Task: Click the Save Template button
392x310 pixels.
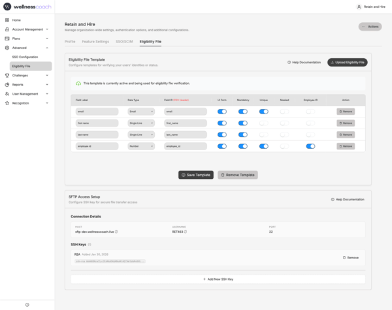Action: pyautogui.click(x=196, y=175)
